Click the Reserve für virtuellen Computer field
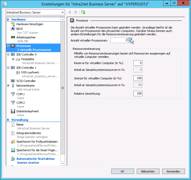Screen dimensions: 191x180 click(138, 63)
